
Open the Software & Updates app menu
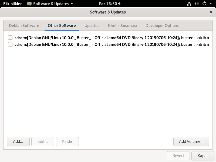coord(50,4)
